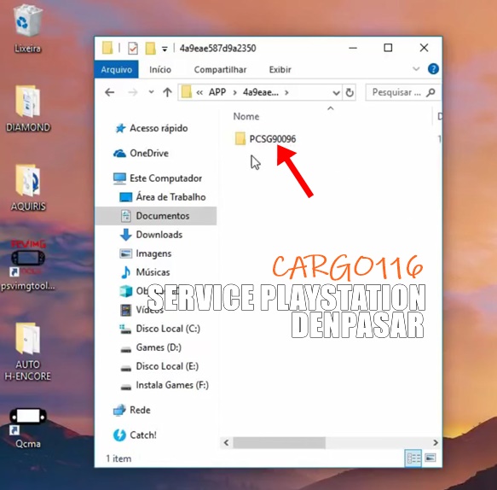Go back with the back arrow

pyautogui.click(x=110, y=92)
